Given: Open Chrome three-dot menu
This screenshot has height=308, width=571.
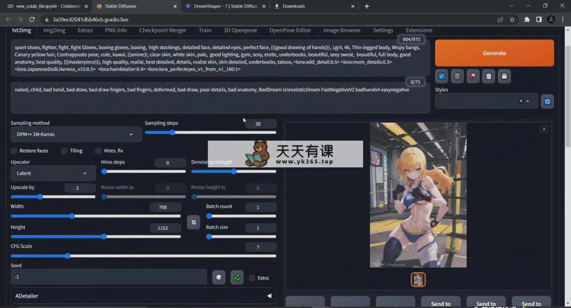Looking at the screenshot, I should [x=563, y=20].
